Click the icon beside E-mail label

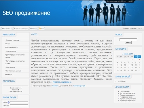(9, 103)
